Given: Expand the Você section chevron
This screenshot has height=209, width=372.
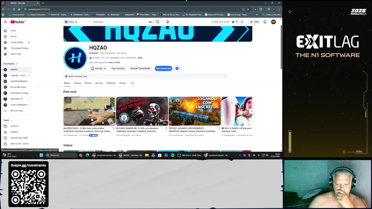Looking at the screenshot, I should point(11,120).
